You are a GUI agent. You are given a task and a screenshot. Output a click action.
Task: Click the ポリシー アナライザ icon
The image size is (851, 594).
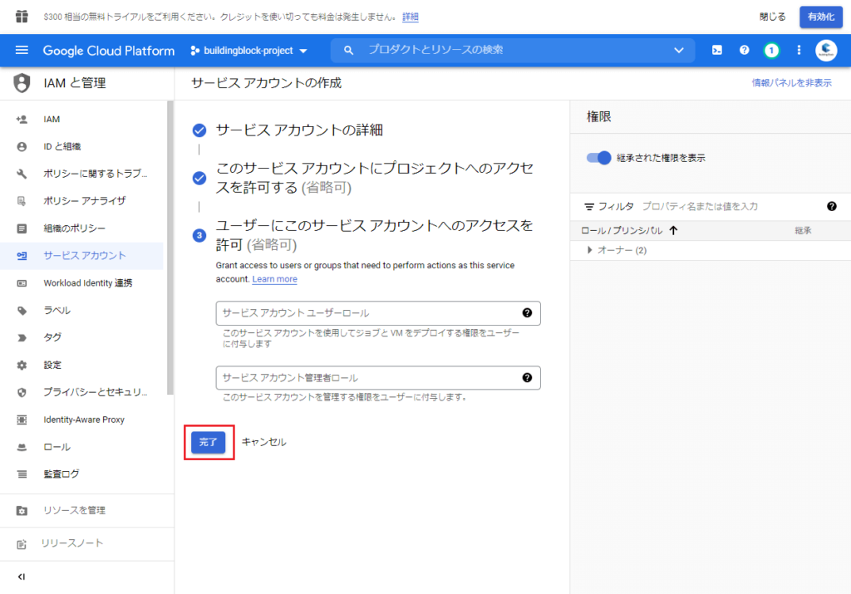pyautogui.click(x=22, y=201)
